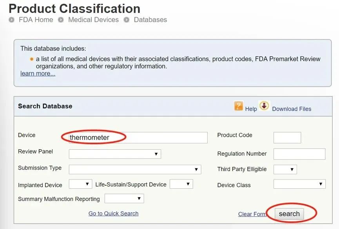Open the Go to Quick Search link
The width and height of the screenshot is (339, 229).
tap(113, 213)
